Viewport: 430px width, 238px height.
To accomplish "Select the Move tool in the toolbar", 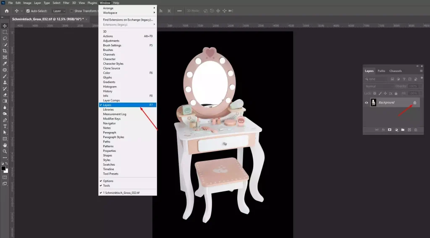I will click(x=5, y=26).
